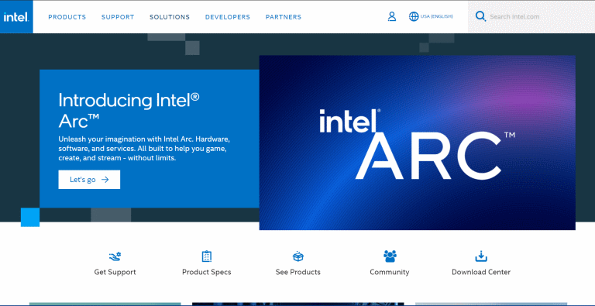595x306 pixels.
Task: Click the Download Center arrow icon
Action: [481, 256]
